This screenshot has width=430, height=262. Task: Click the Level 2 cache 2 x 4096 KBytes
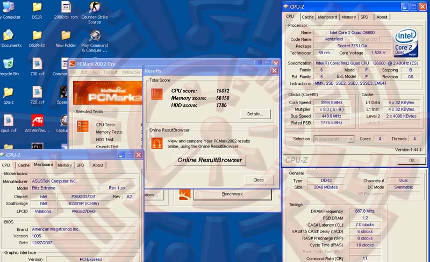[401, 116]
